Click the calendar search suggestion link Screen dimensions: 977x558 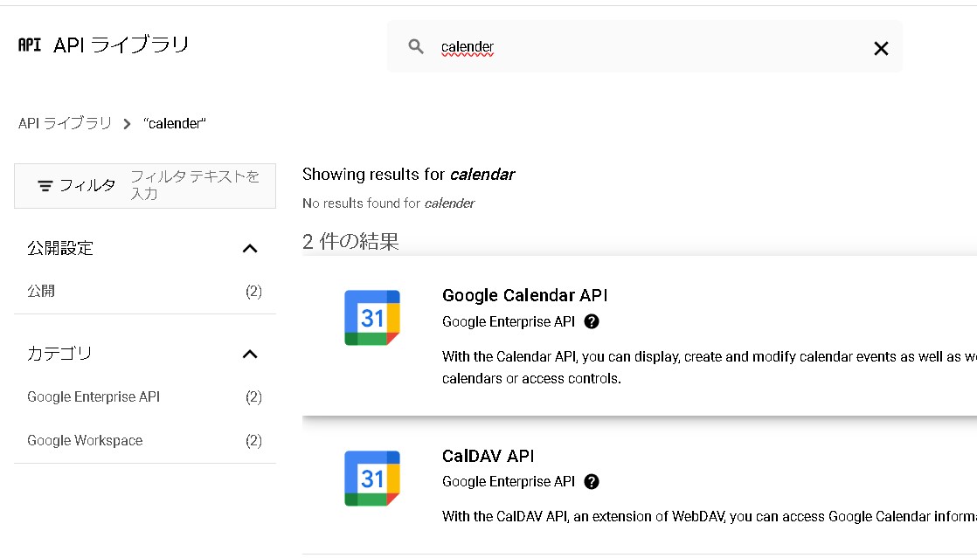coord(483,174)
